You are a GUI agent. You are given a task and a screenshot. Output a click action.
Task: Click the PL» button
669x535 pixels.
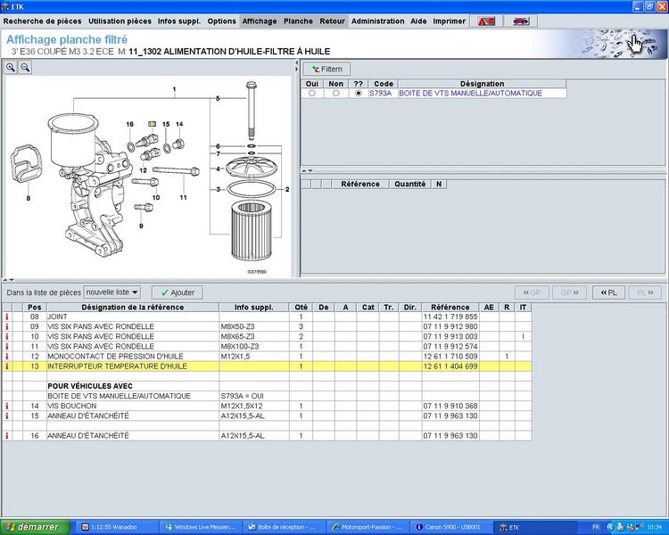(x=645, y=292)
